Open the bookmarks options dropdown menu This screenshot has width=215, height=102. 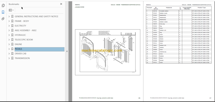pyautogui.click(x=11, y=10)
